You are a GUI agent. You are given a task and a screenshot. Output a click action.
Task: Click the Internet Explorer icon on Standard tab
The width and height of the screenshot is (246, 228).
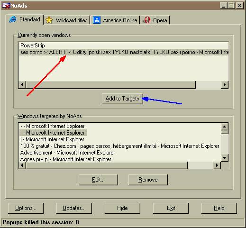(13, 19)
